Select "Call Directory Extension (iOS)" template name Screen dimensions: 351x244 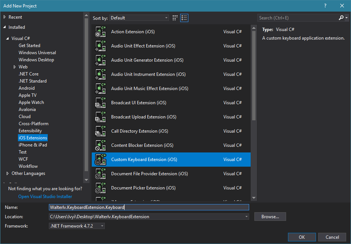pos(140,131)
